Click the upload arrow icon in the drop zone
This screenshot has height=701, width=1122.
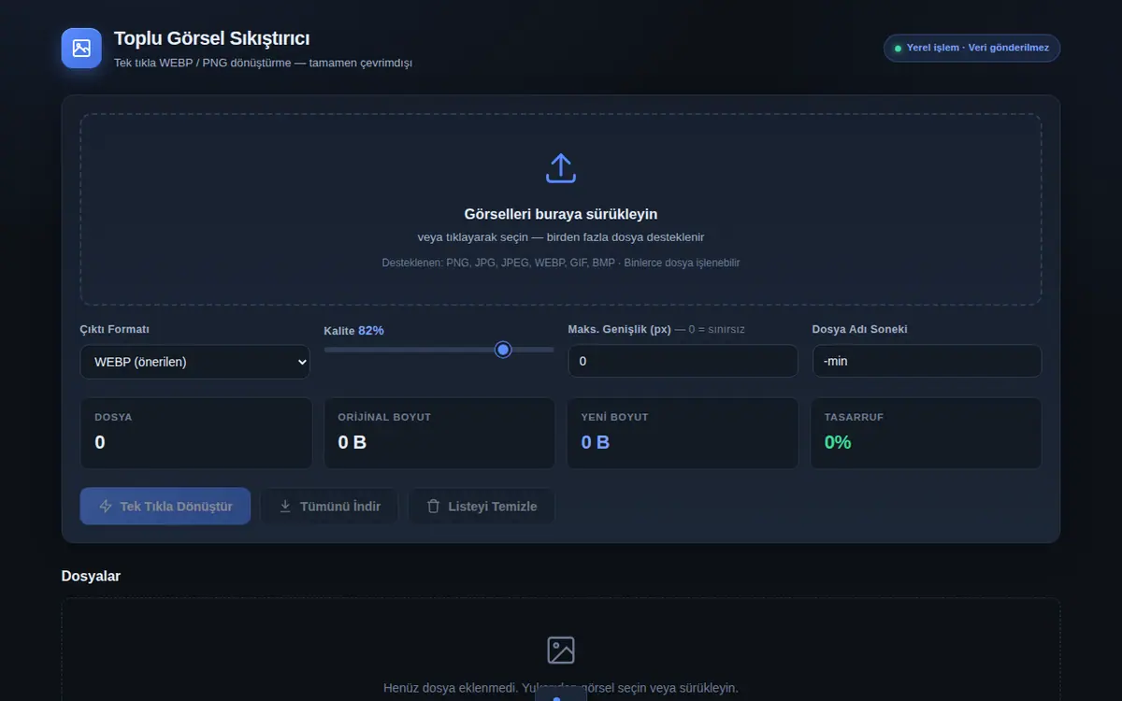[x=561, y=168]
